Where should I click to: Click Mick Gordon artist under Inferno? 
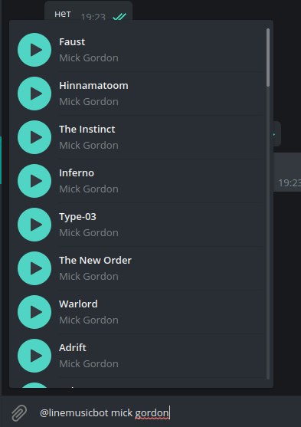coord(89,189)
